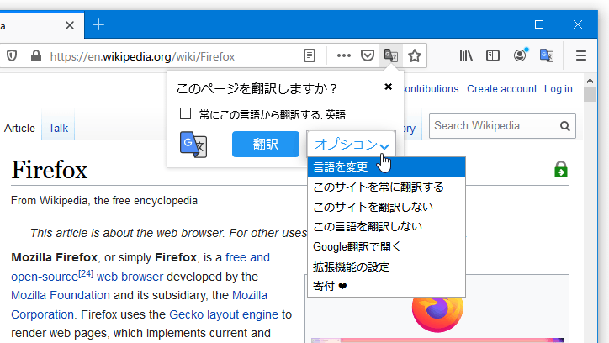Click the address bar URL text

(142, 56)
